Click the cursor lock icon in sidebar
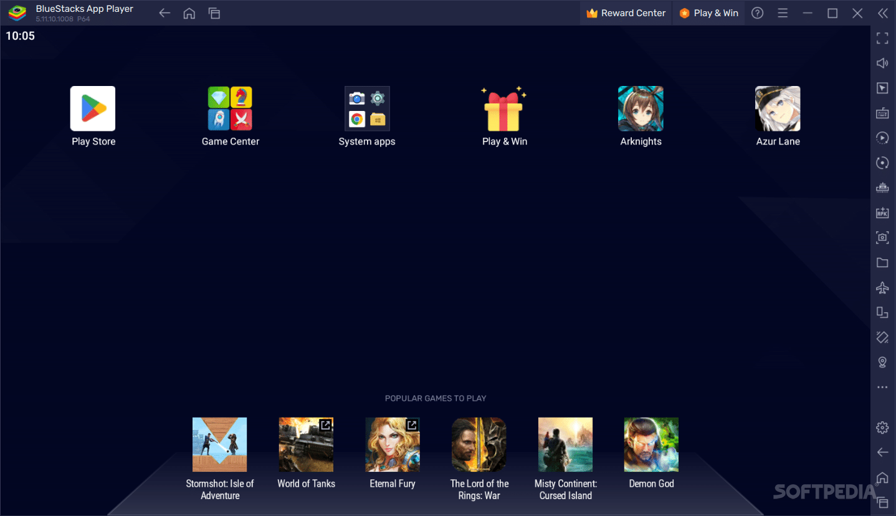The width and height of the screenshot is (896, 516). click(882, 88)
